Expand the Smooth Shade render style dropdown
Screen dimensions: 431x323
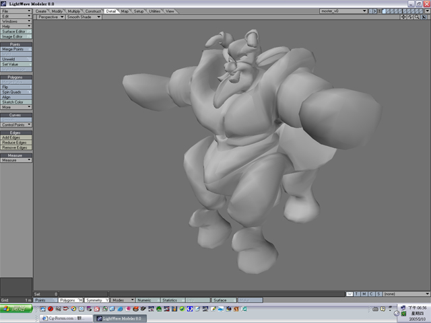[84, 17]
